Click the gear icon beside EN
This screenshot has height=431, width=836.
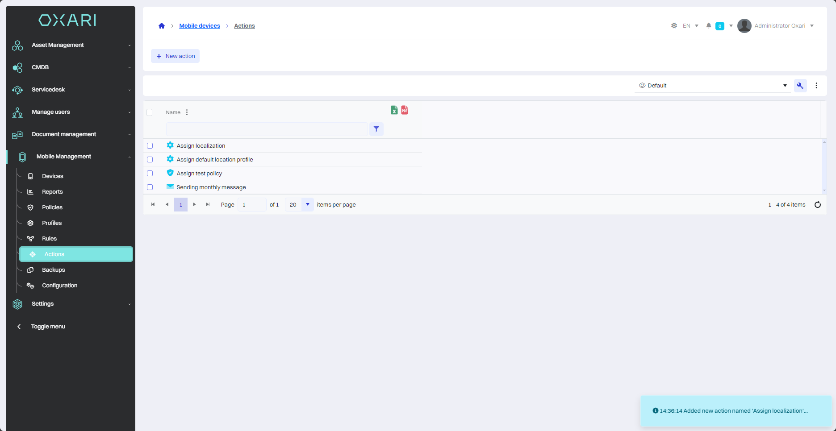tap(674, 26)
